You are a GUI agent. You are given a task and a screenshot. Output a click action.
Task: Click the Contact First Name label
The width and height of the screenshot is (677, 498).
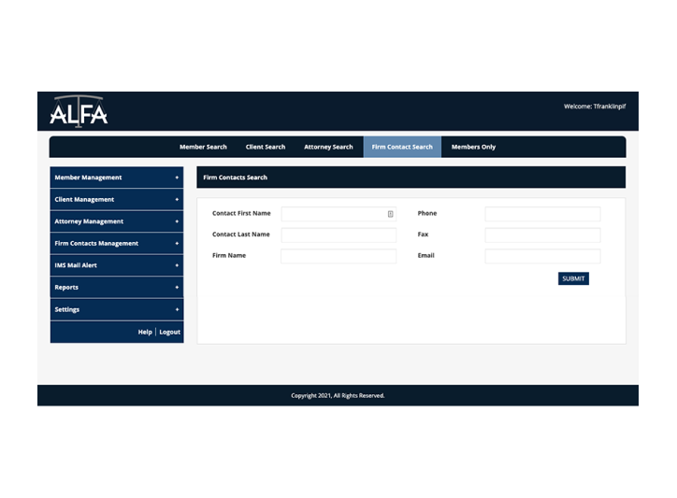coord(241,213)
